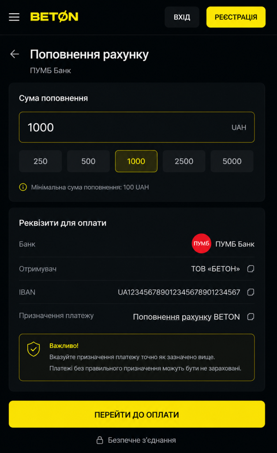This screenshot has height=453, width=277.
Task: Click the Поповнення рахунку BETON purpose text
Action: pos(186,317)
